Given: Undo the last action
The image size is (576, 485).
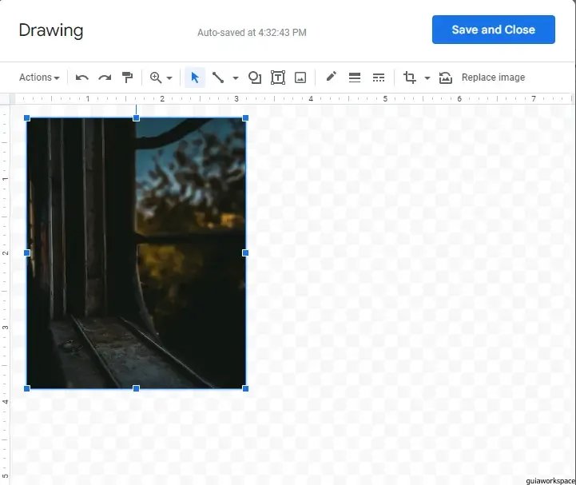Looking at the screenshot, I should point(81,78).
